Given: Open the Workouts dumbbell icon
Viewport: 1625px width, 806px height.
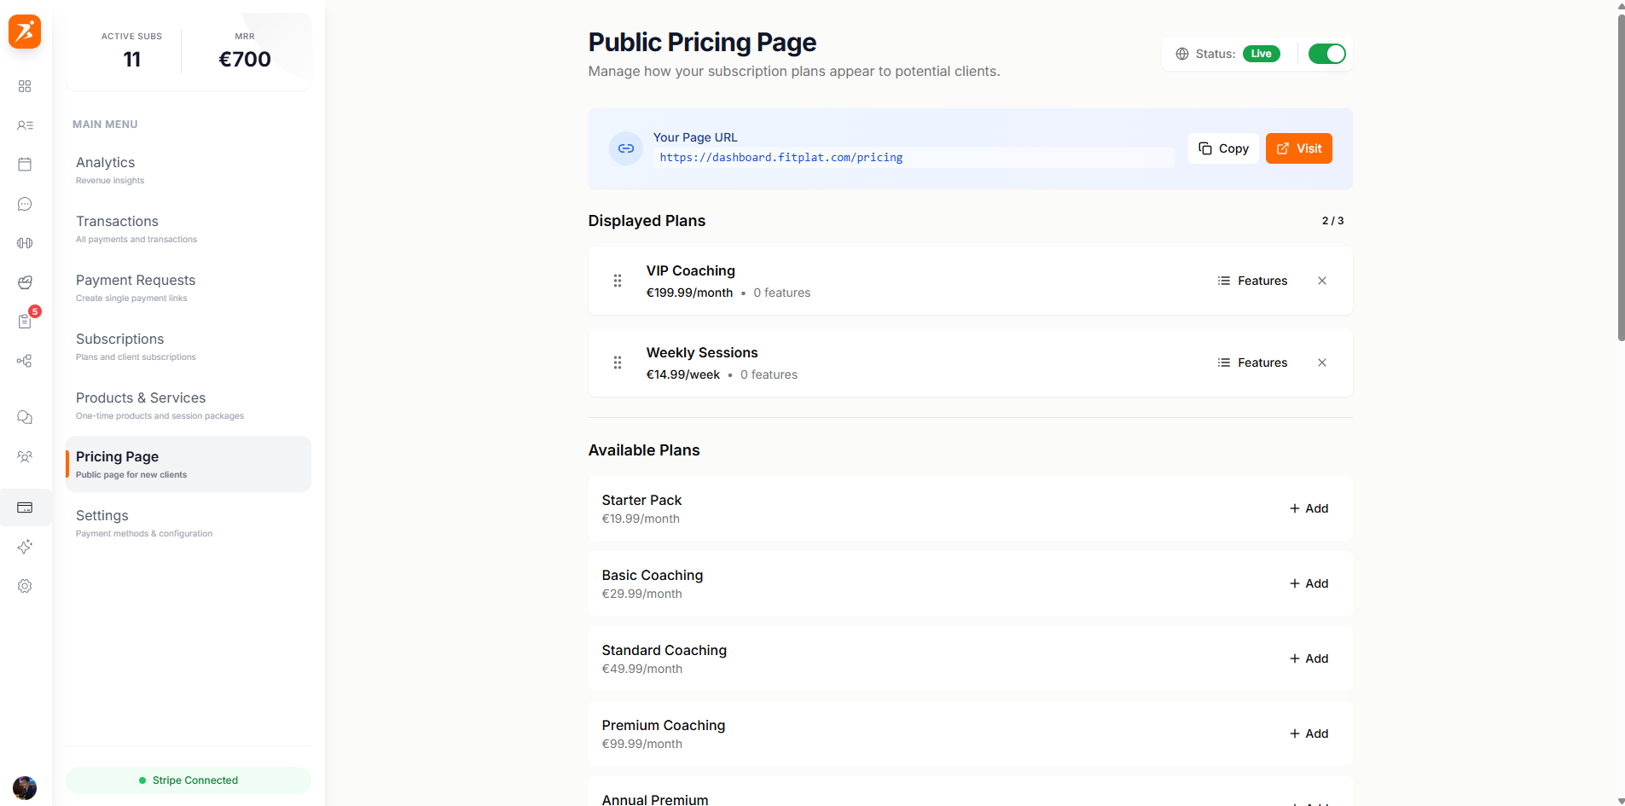Looking at the screenshot, I should pos(25,243).
